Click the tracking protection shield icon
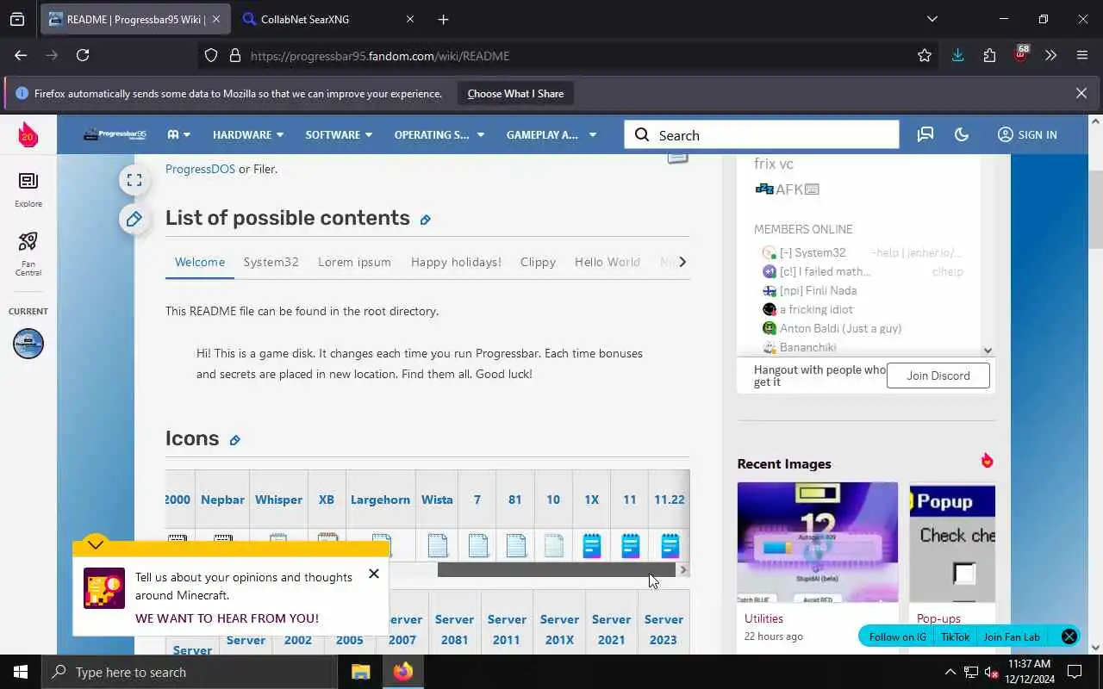Image resolution: width=1103 pixels, height=689 pixels. (x=211, y=55)
